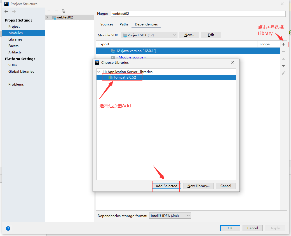Click the Add Selected button
This screenshot has height=236, width=291.
tap(166, 186)
